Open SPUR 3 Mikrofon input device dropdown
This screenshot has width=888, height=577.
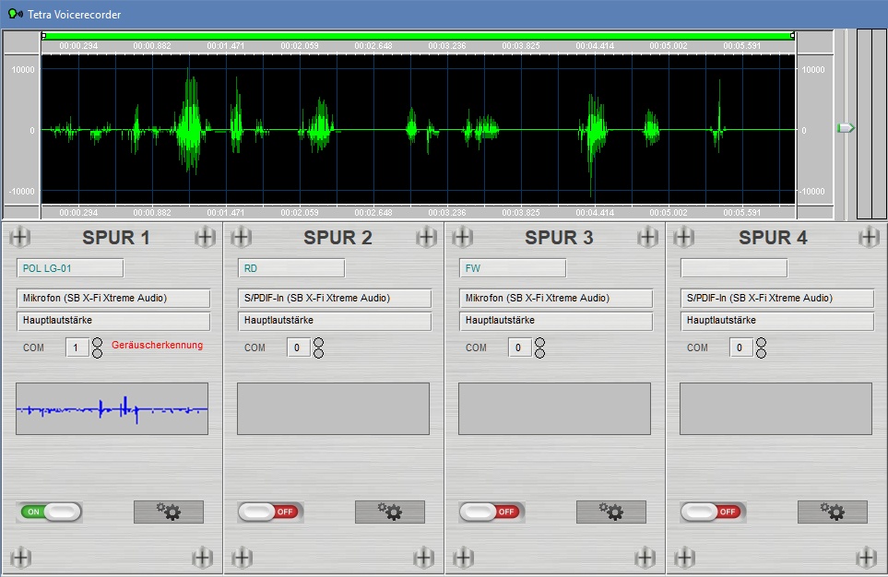pos(556,298)
